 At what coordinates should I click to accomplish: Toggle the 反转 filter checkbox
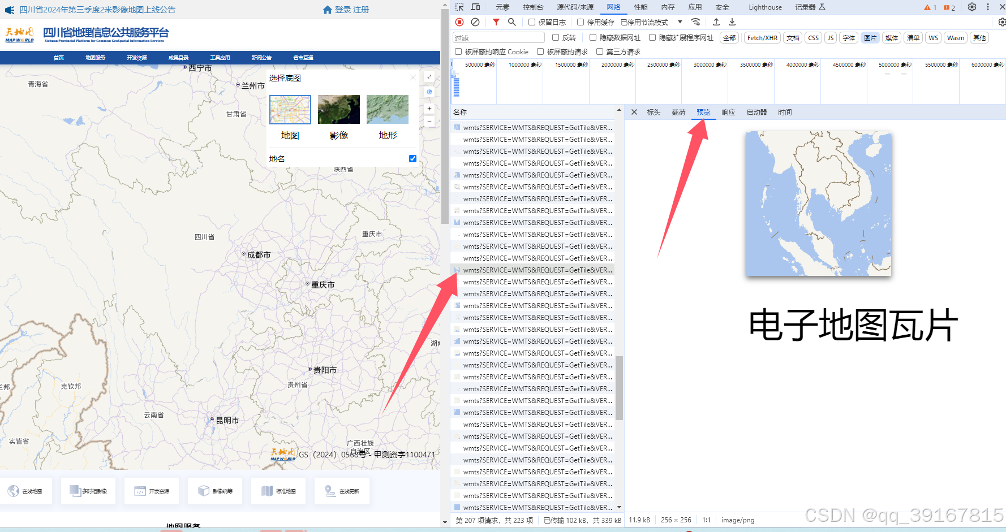click(556, 37)
